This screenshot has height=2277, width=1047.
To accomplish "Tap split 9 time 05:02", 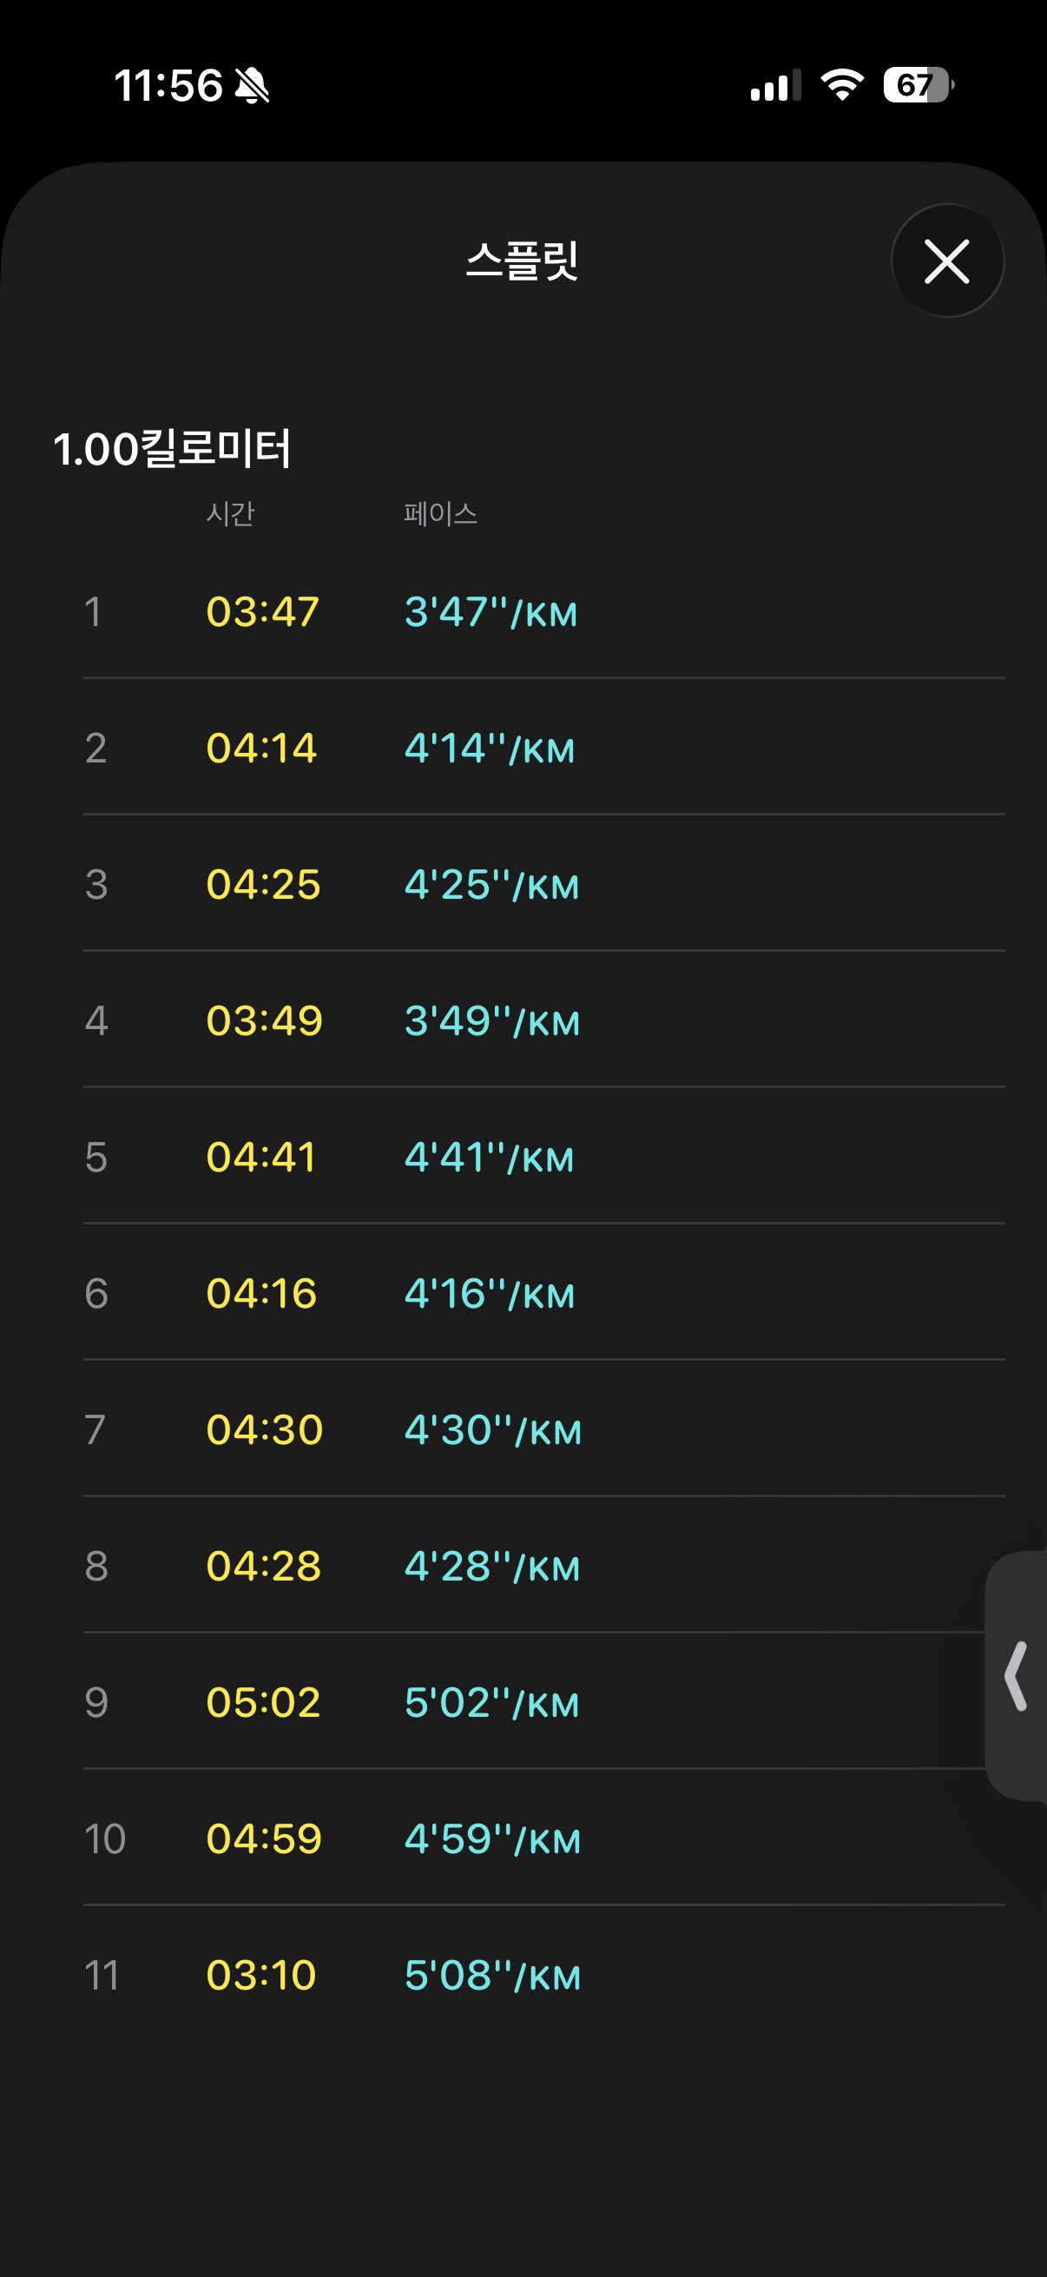I will click(263, 1703).
